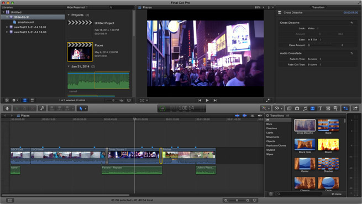Collapse the Jan 31, 2014 section
362x204 pixels.
coord(69,66)
